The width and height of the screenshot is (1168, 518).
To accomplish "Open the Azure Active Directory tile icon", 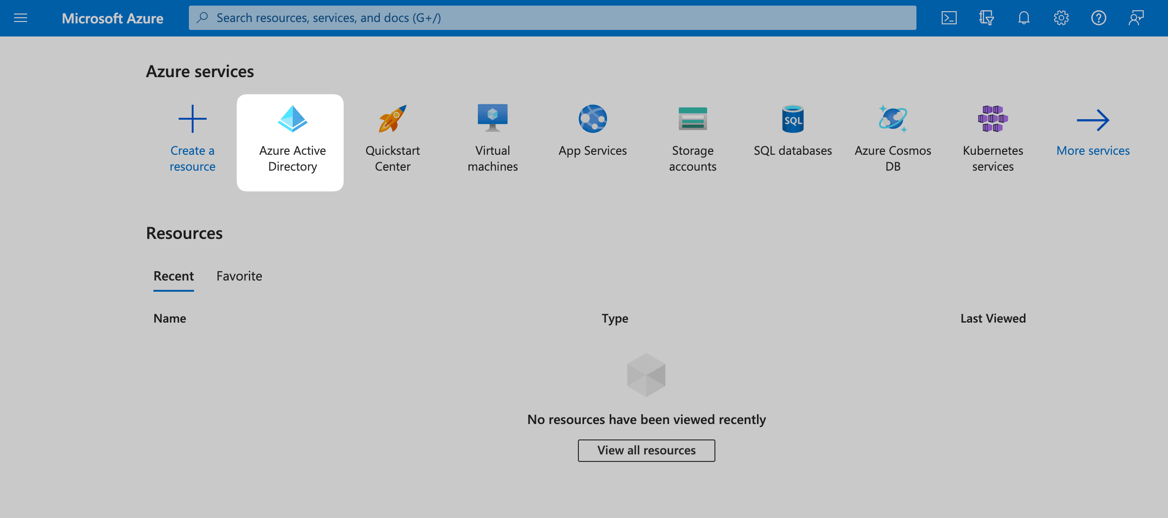I will tap(293, 119).
